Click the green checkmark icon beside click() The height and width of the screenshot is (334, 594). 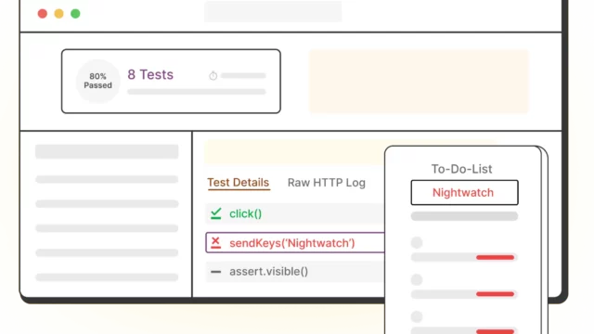[216, 213]
